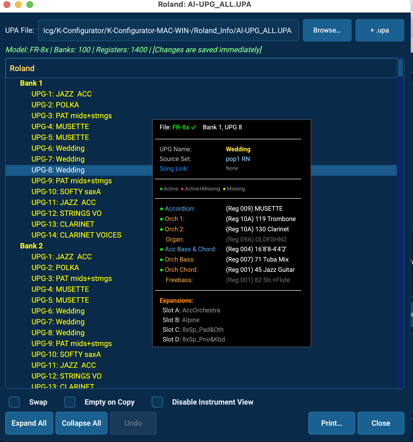Click the (Reg 007) 71 Tuba Mix value

point(257,259)
